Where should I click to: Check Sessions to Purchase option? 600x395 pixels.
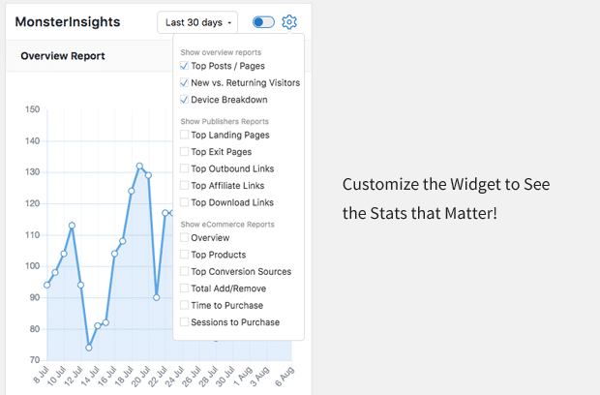(x=184, y=321)
